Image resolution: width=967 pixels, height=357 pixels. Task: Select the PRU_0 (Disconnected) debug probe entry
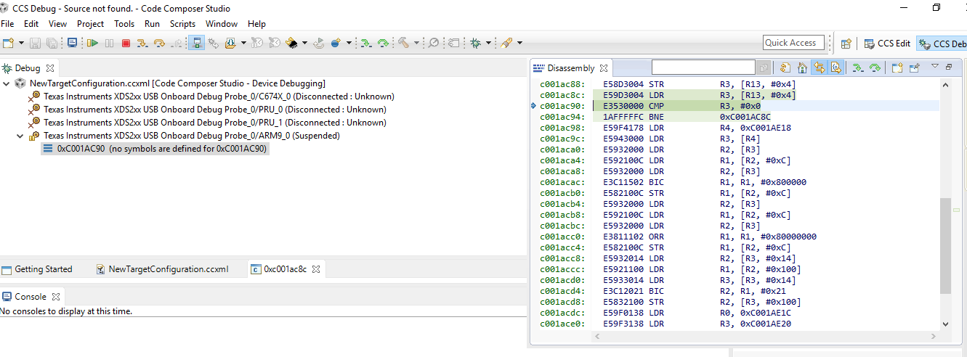click(207, 110)
